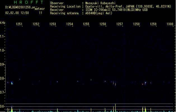Click the date stamp 02.02.08 12:50
The height and width of the screenshot is (112, 176).
[17, 13]
